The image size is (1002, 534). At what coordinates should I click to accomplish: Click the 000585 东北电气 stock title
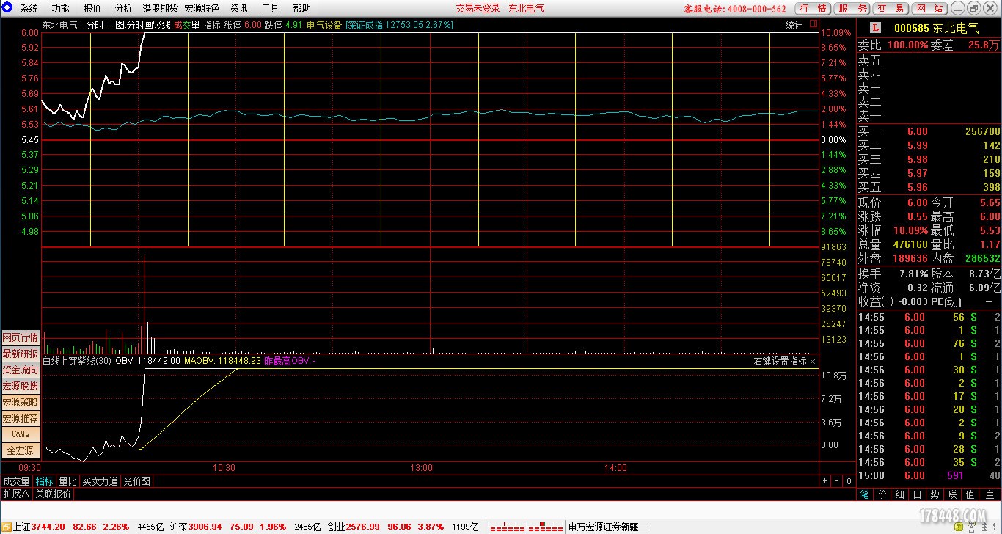pyautogui.click(x=936, y=29)
